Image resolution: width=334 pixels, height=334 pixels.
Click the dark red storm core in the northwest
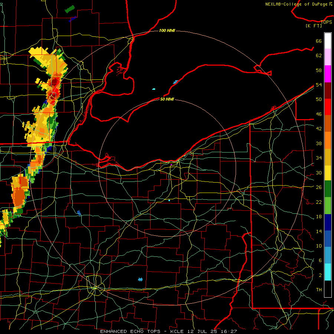pyautogui.click(x=55, y=81)
